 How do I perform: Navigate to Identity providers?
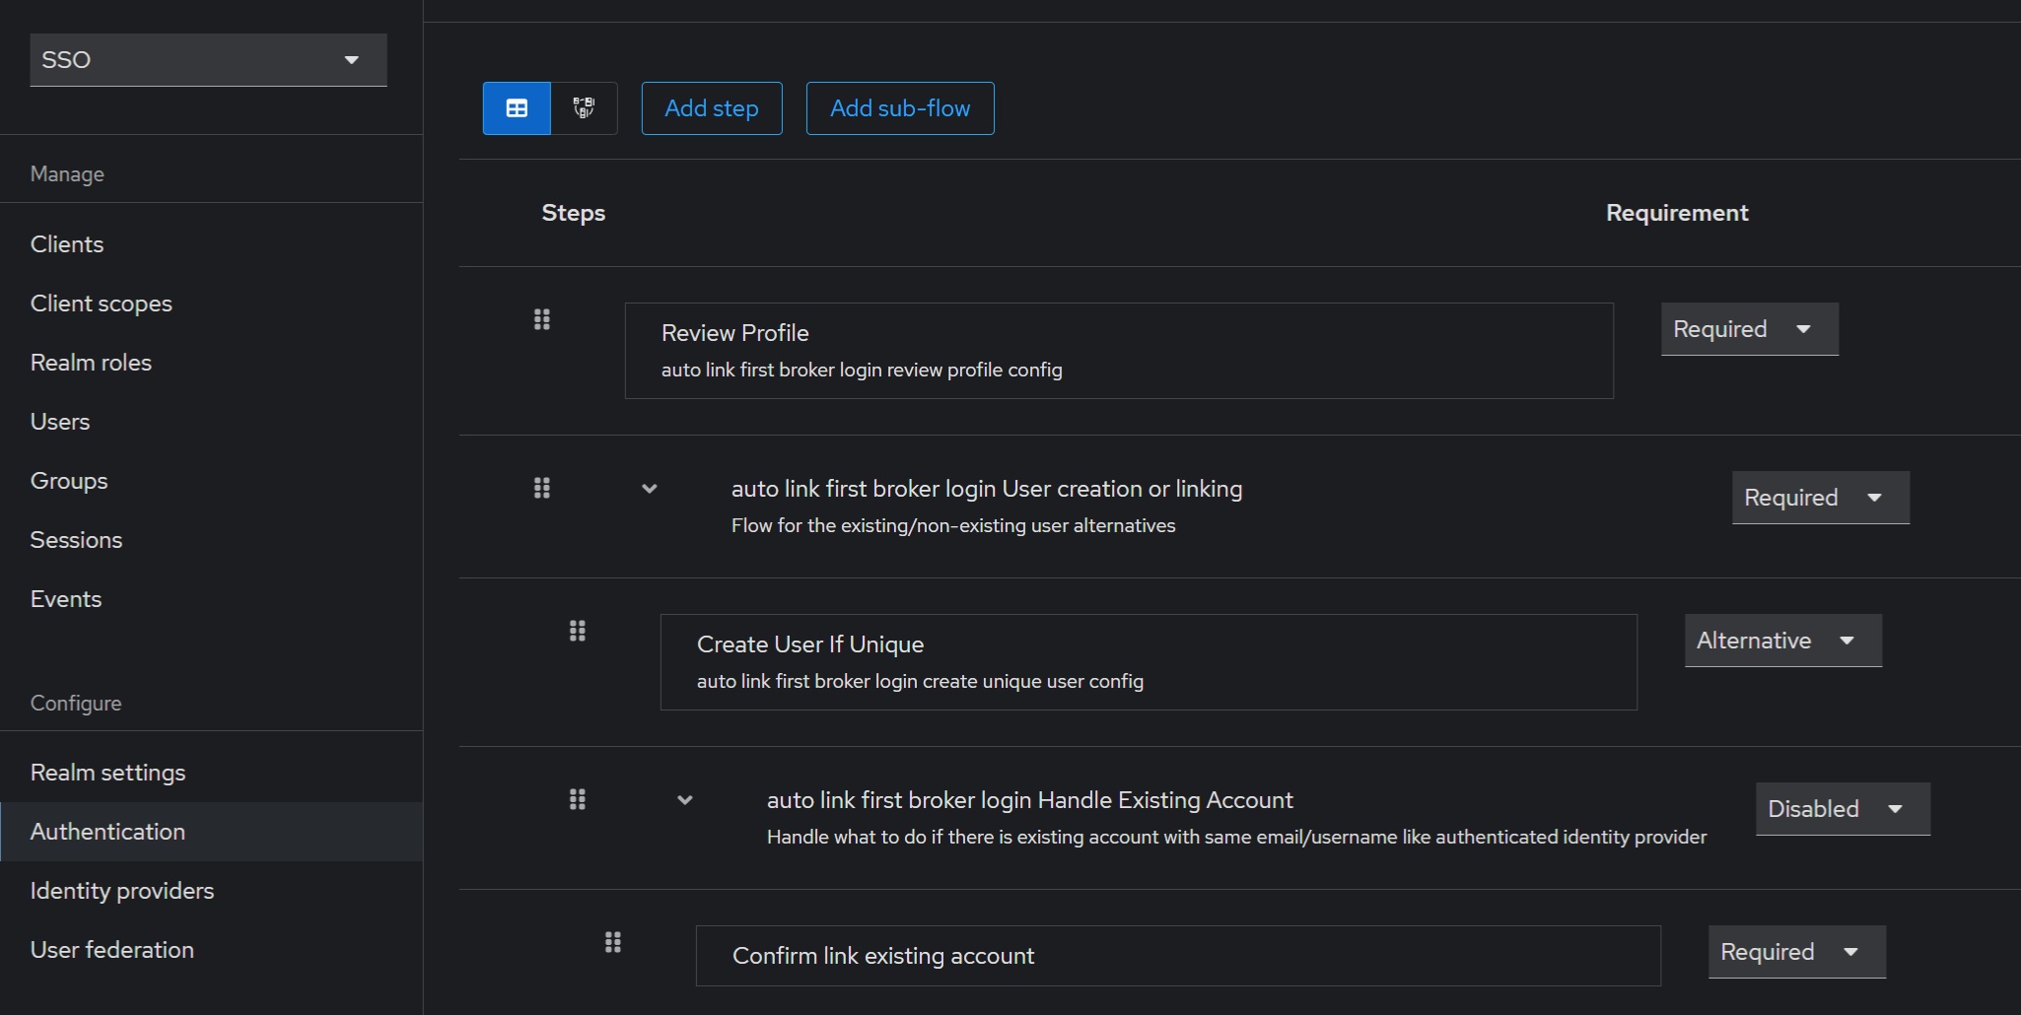(122, 891)
